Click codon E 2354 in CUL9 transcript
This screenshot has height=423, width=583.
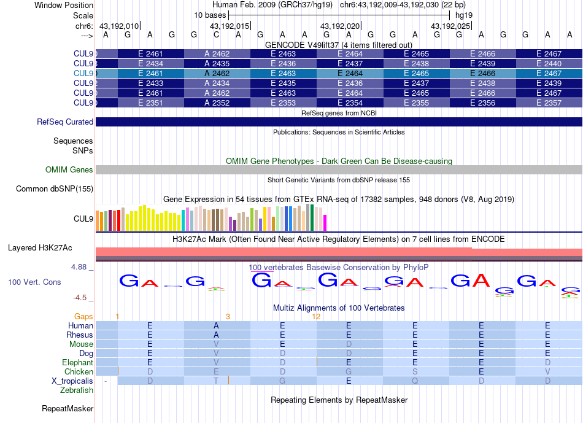click(350, 103)
